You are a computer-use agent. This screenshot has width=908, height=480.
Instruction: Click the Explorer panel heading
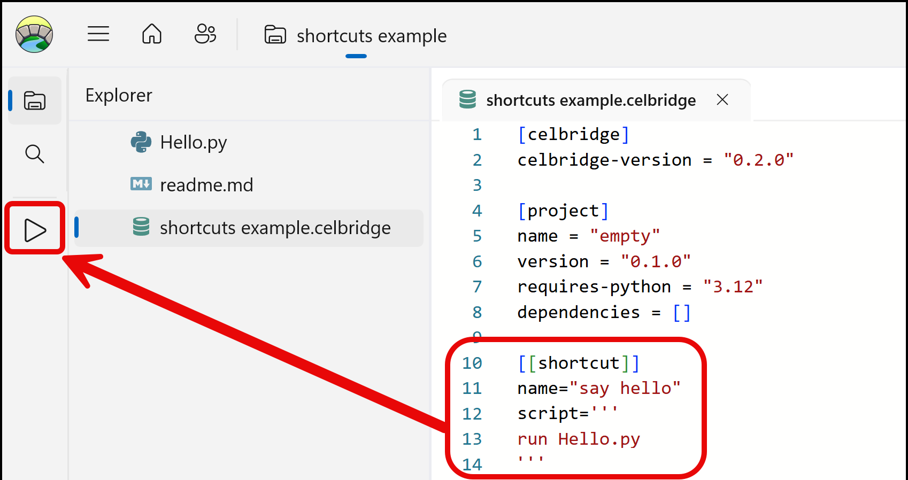[x=119, y=95]
